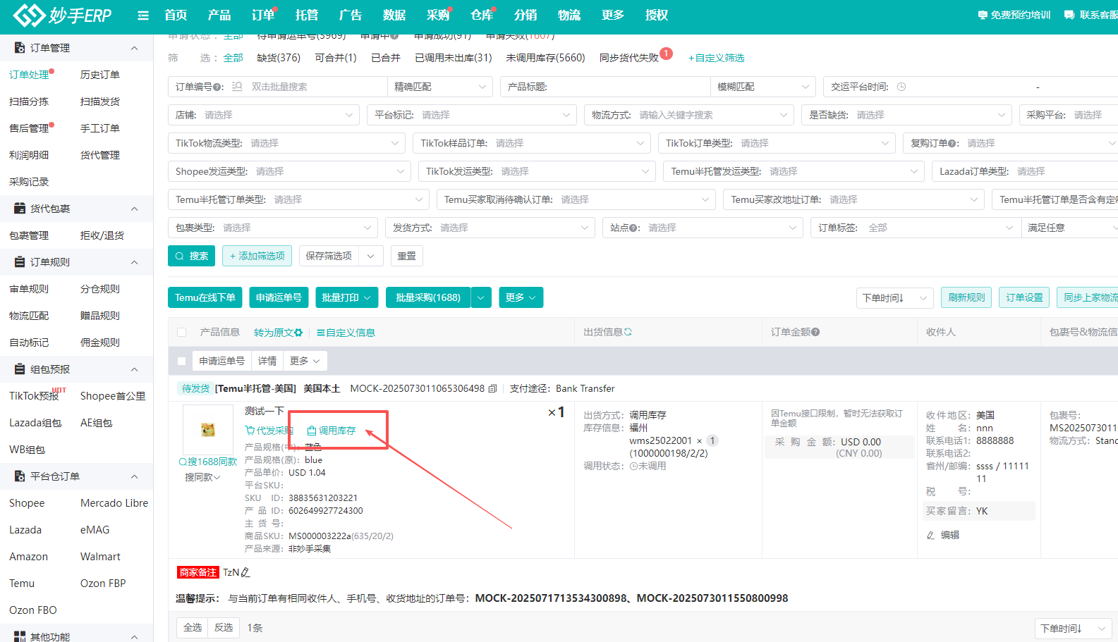Collapse the 货代包裹 sidebar section
This screenshot has width=1118, height=642.
tap(134, 209)
